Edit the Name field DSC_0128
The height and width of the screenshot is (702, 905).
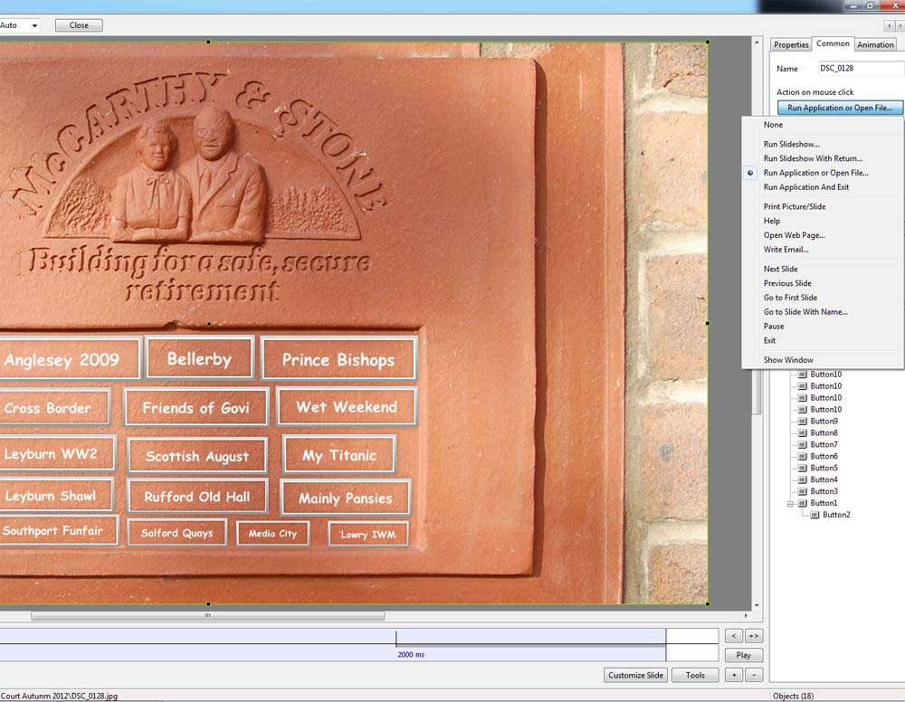click(862, 68)
